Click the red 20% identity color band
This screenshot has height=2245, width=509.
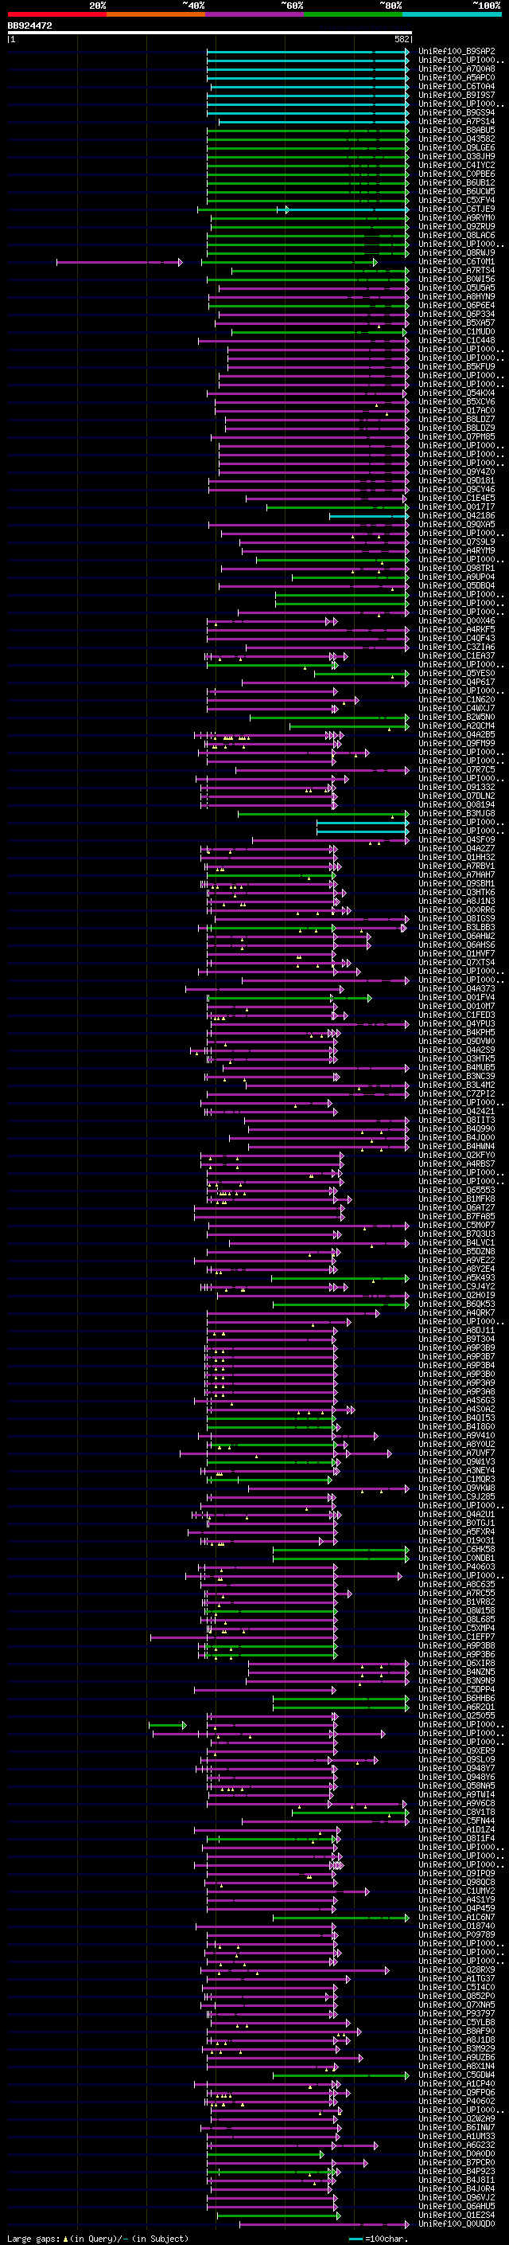(x=56, y=14)
